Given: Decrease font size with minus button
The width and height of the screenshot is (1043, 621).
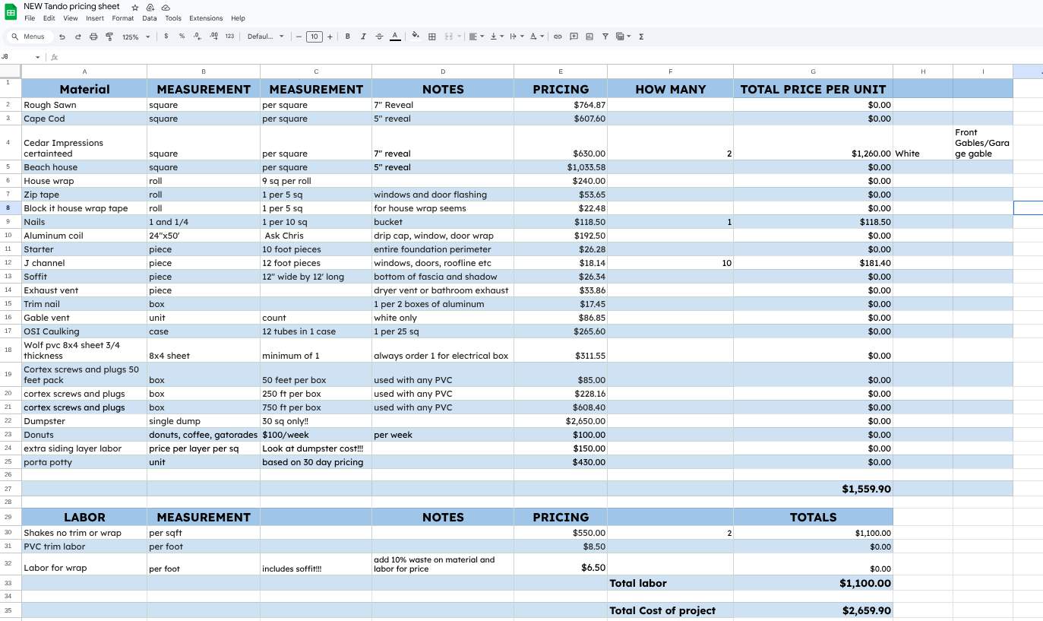Looking at the screenshot, I should coord(299,36).
